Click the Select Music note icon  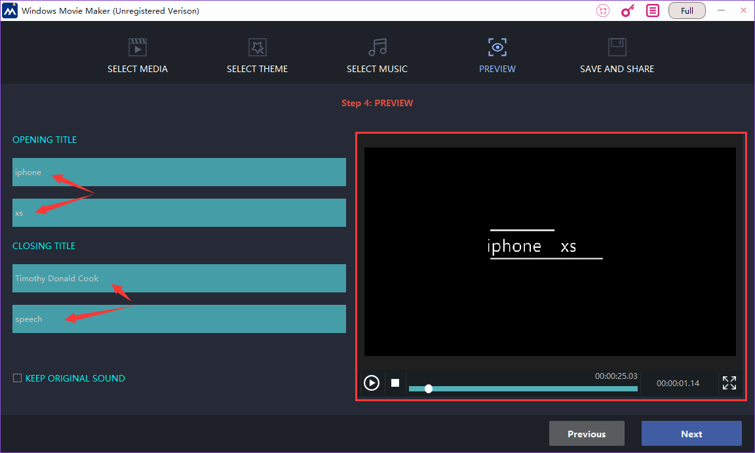[x=377, y=47]
